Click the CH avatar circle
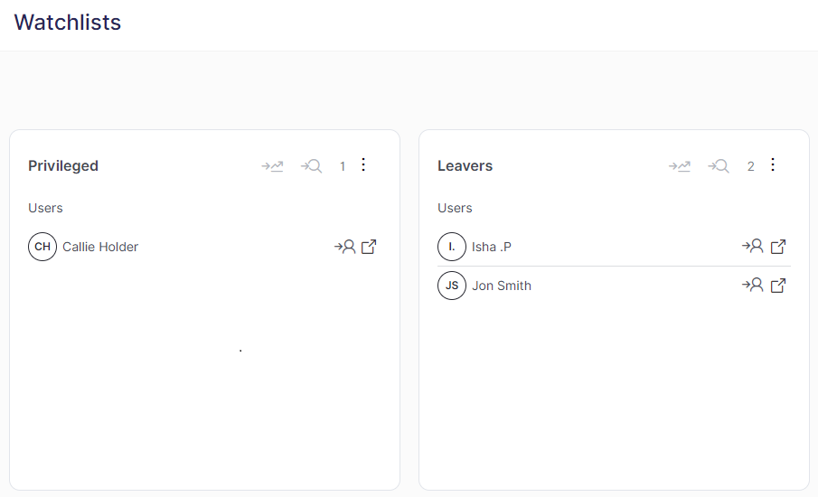 pos(42,247)
